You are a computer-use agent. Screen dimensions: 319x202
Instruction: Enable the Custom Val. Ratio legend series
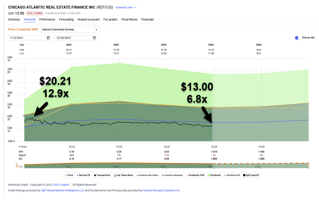pyautogui.click(x=148, y=175)
